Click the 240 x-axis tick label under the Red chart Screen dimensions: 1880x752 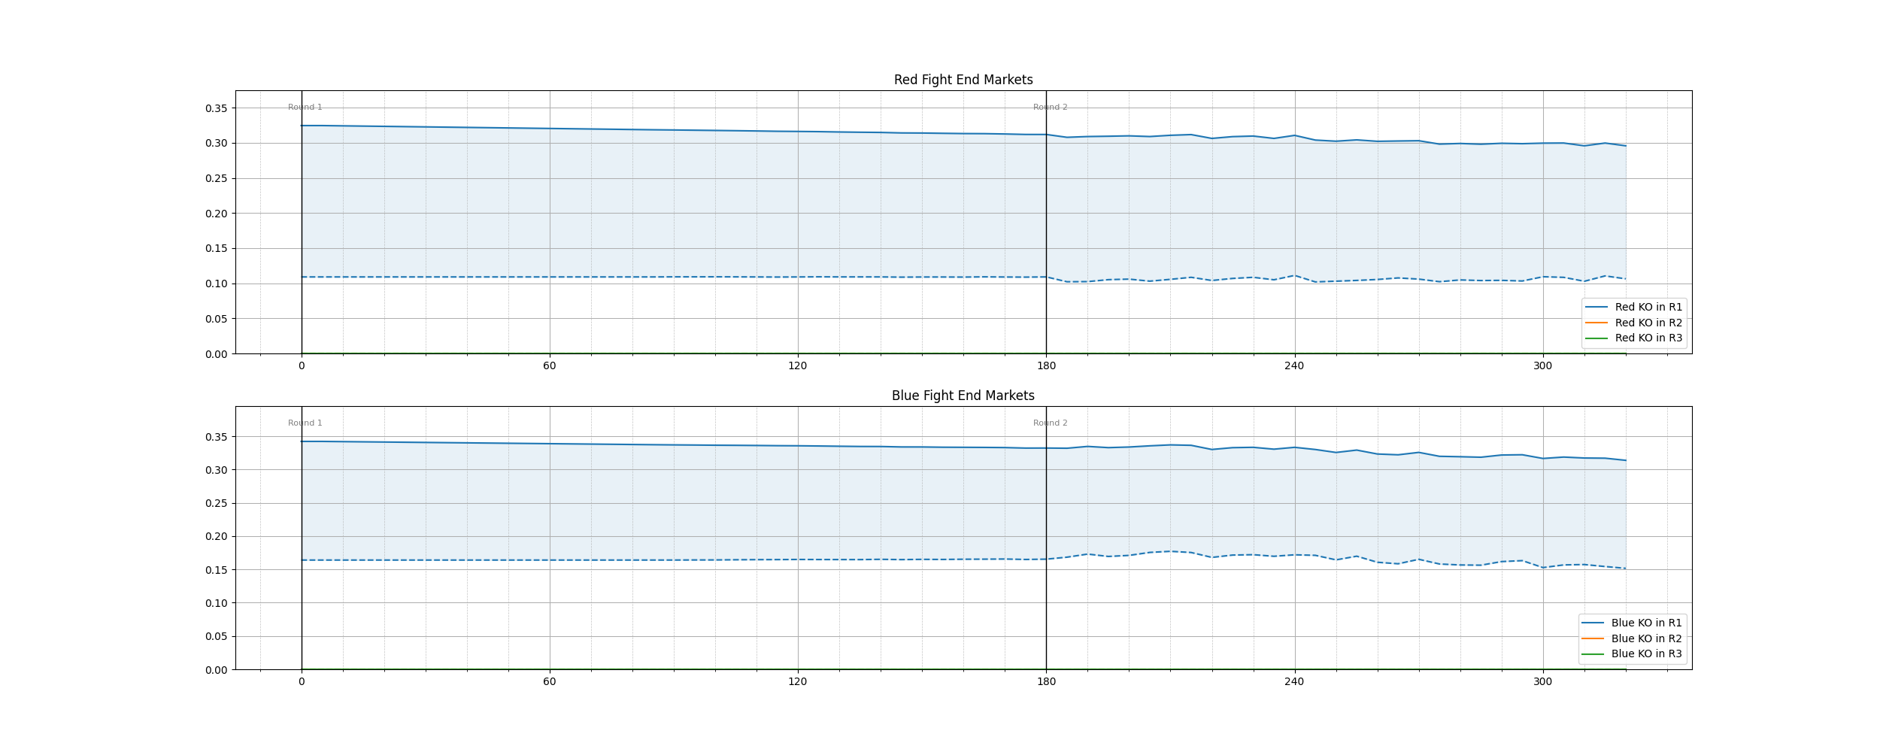click(x=1294, y=366)
